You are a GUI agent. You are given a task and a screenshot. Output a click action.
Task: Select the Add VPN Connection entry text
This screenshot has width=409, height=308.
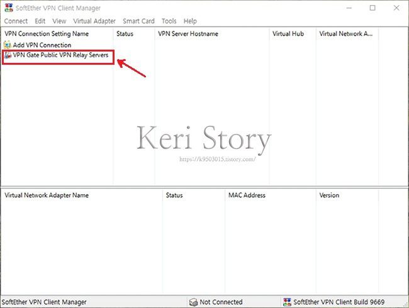42,45
